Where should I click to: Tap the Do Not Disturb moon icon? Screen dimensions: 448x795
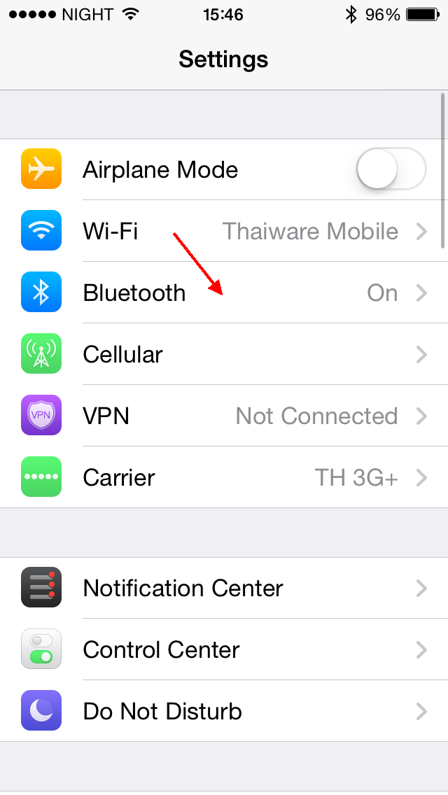click(x=41, y=711)
